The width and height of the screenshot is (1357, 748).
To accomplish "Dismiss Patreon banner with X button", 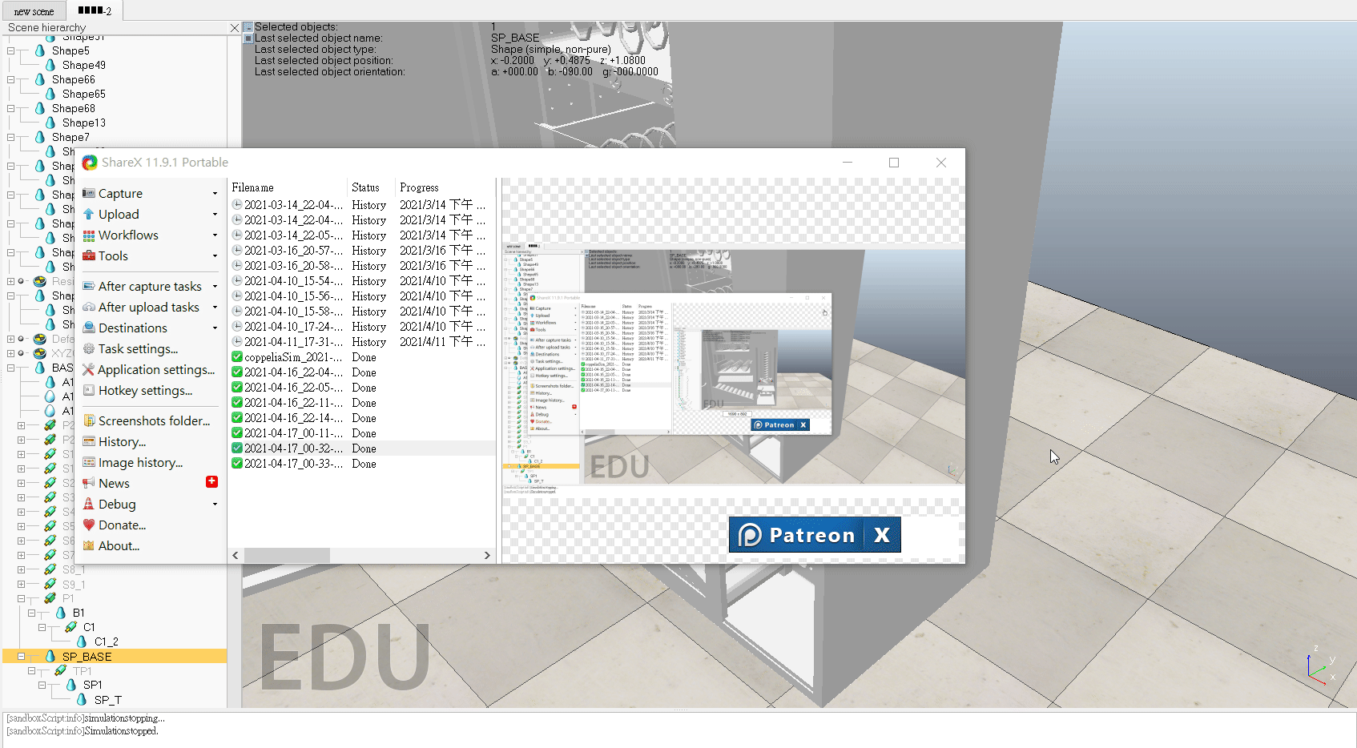I will pyautogui.click(x=882, y=535).
